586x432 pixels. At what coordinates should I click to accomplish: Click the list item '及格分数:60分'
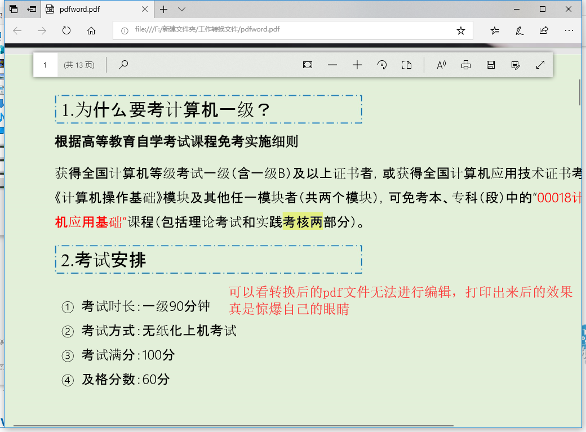pyautogui.click(x=126, y=380)
